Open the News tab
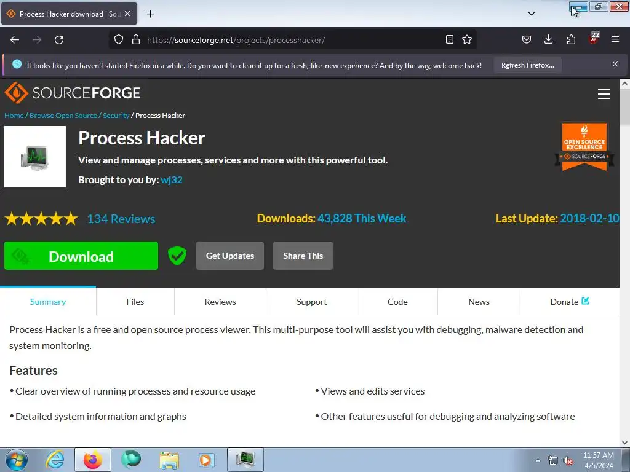 click(479, 302)
